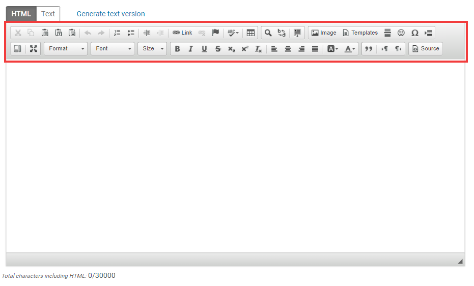
Task: Click the Block Quote icon
Action: (x=368, y=49)
